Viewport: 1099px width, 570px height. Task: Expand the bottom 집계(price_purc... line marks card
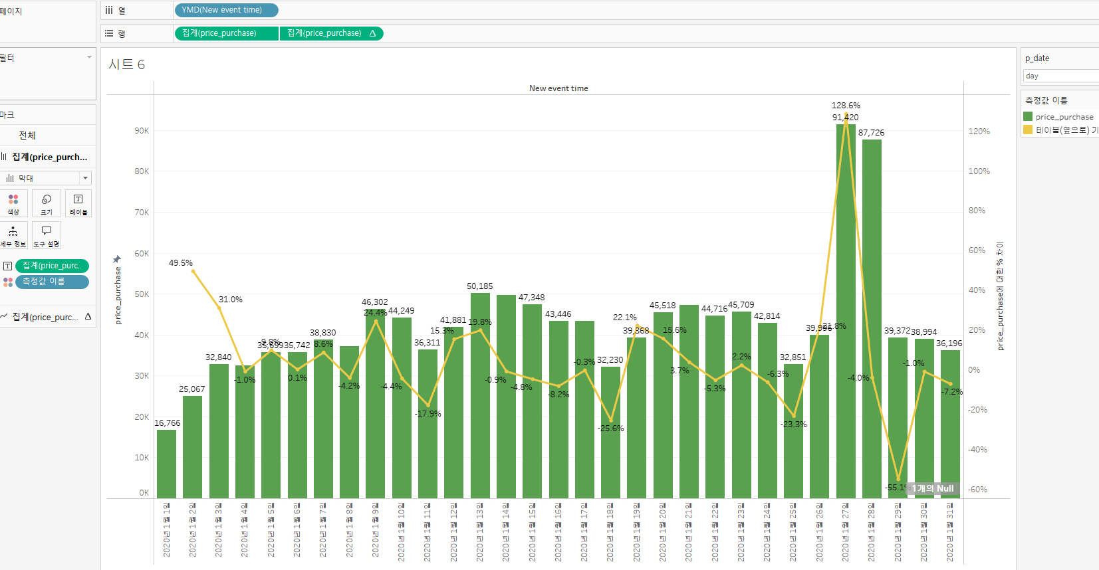48,317
